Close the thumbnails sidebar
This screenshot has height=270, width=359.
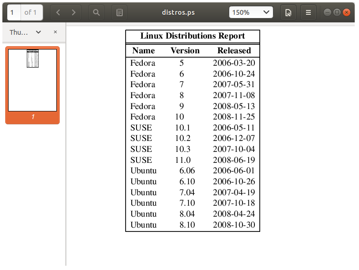(x=55, y=32)
